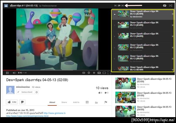This screenshot has width=176, height=123.
Task: Click the 2/9 playlist position counter
Action: [119, 6]
